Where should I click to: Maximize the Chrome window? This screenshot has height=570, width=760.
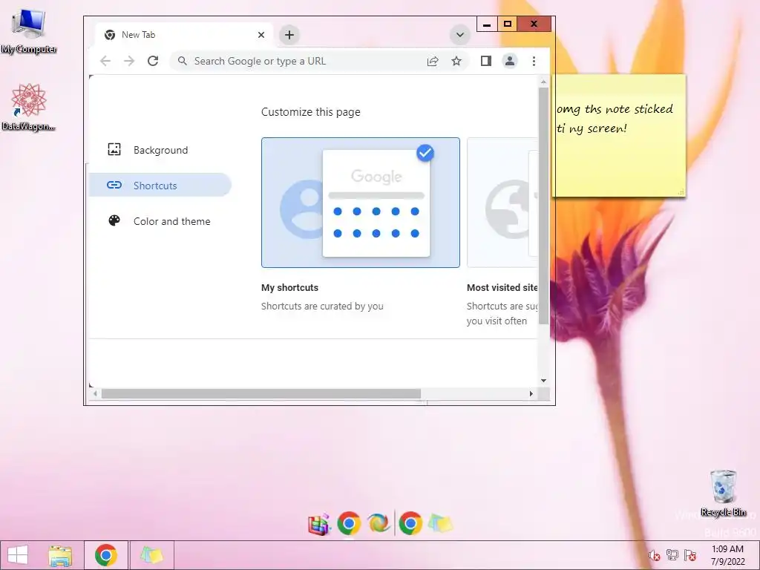(x=508, y=24)
